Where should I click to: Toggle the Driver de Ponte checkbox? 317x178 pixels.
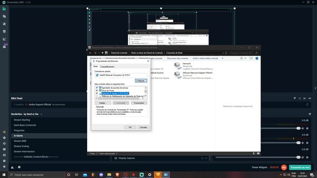coord(97,90)
